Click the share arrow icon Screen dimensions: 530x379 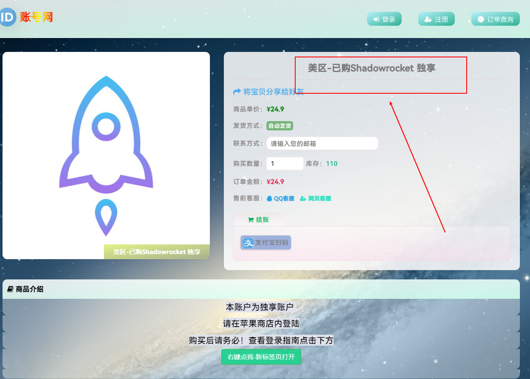coord(237,92)
